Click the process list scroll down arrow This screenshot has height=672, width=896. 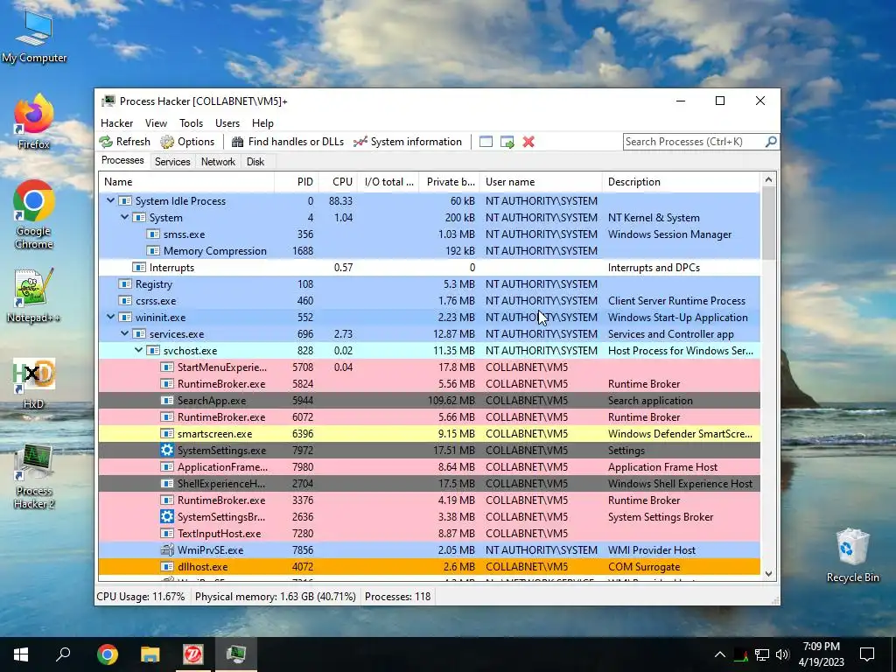[x=768, y=573]
